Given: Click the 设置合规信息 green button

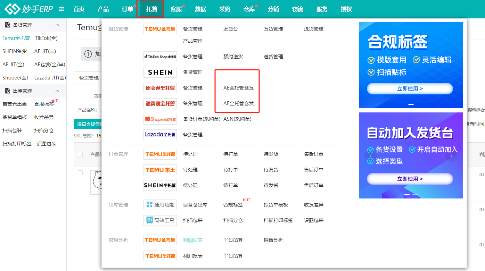Looking at the screenshot, I should [x=88, y=124].
